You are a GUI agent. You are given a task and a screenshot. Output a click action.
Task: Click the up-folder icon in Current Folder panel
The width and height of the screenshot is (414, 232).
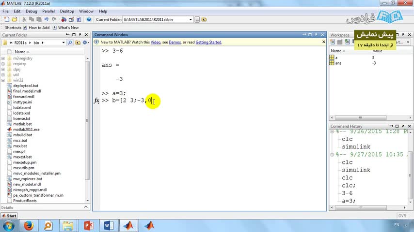click(x=78, y=43)
